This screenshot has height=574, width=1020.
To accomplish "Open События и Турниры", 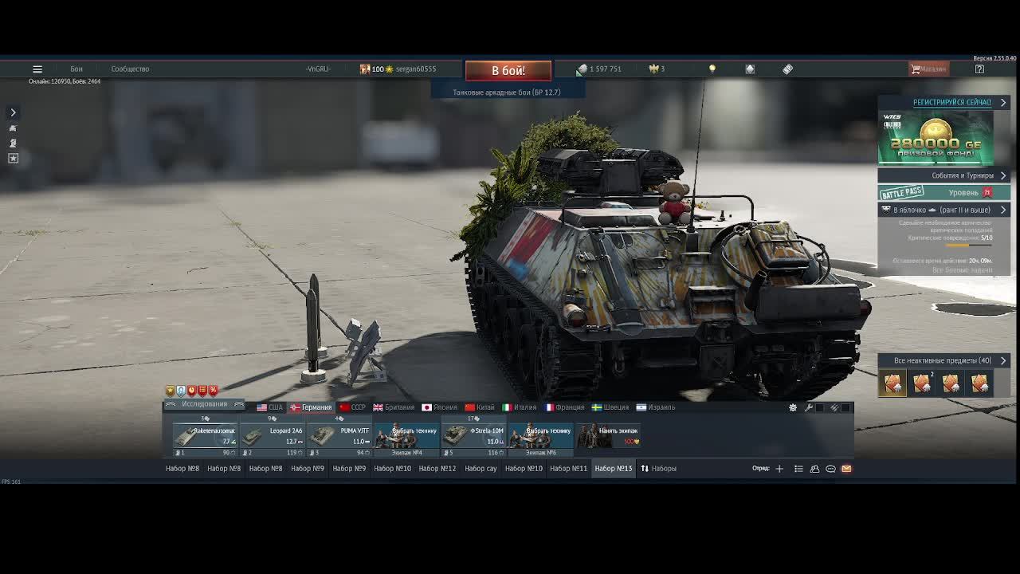I will [963, 175].
